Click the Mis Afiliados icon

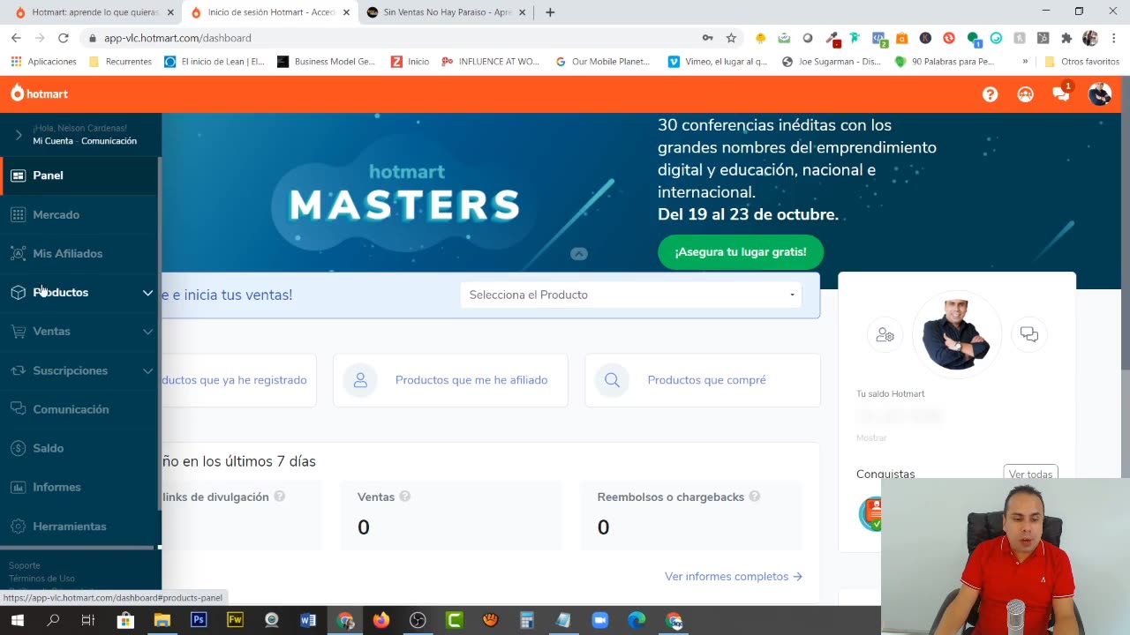(18, 253)
